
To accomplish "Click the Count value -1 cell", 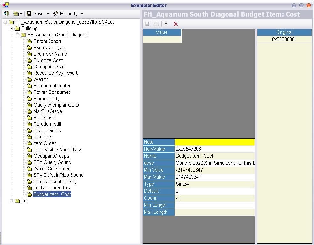I will [214, 198].
